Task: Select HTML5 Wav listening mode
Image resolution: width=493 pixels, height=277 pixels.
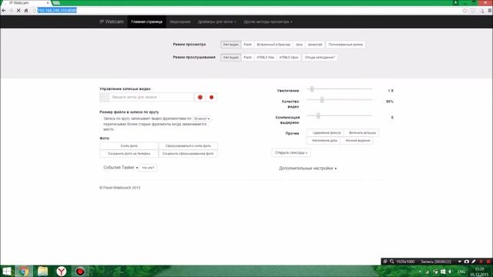Action: [x=265, y=58]
